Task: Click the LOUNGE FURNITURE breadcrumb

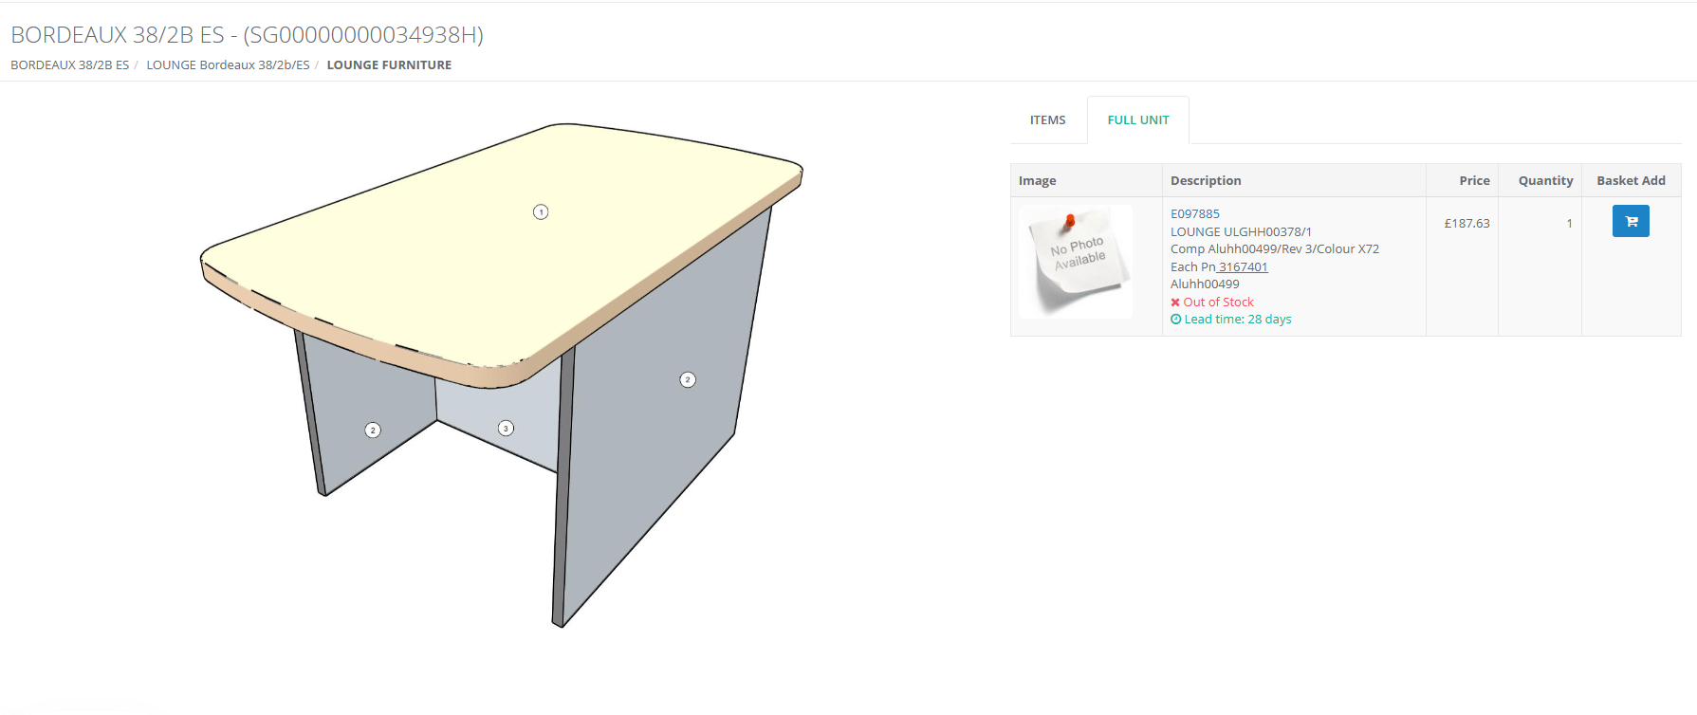Action: pyautogui.click(x=389, y=65)
